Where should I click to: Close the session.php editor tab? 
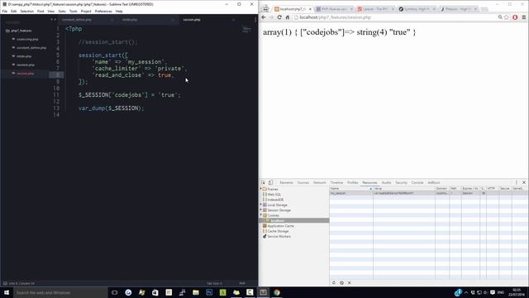coord(233,20)
